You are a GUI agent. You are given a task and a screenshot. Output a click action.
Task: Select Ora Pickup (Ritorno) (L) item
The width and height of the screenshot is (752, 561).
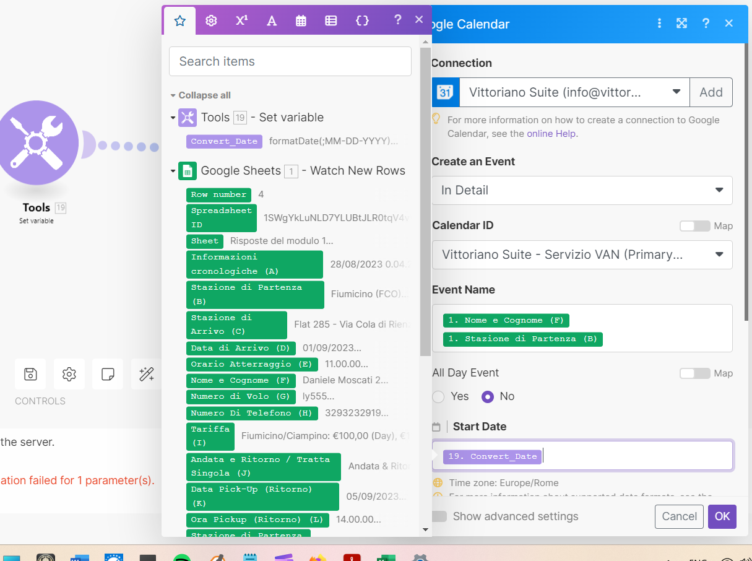coord(257,520)
